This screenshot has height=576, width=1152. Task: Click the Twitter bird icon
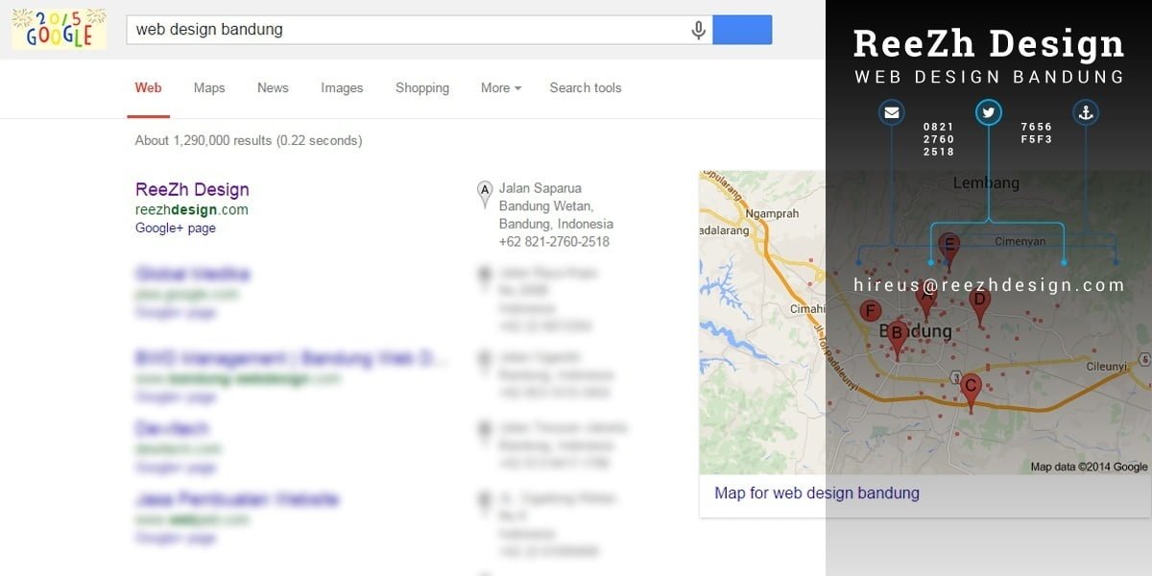coord(989,113)
